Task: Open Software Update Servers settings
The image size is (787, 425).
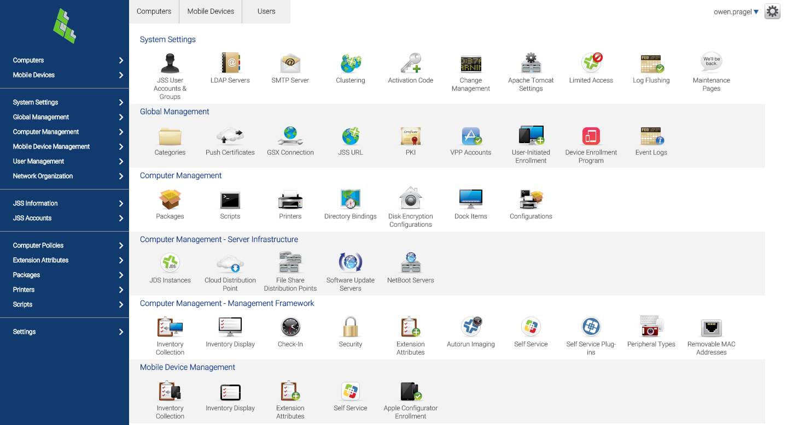Action: point(351,262)
